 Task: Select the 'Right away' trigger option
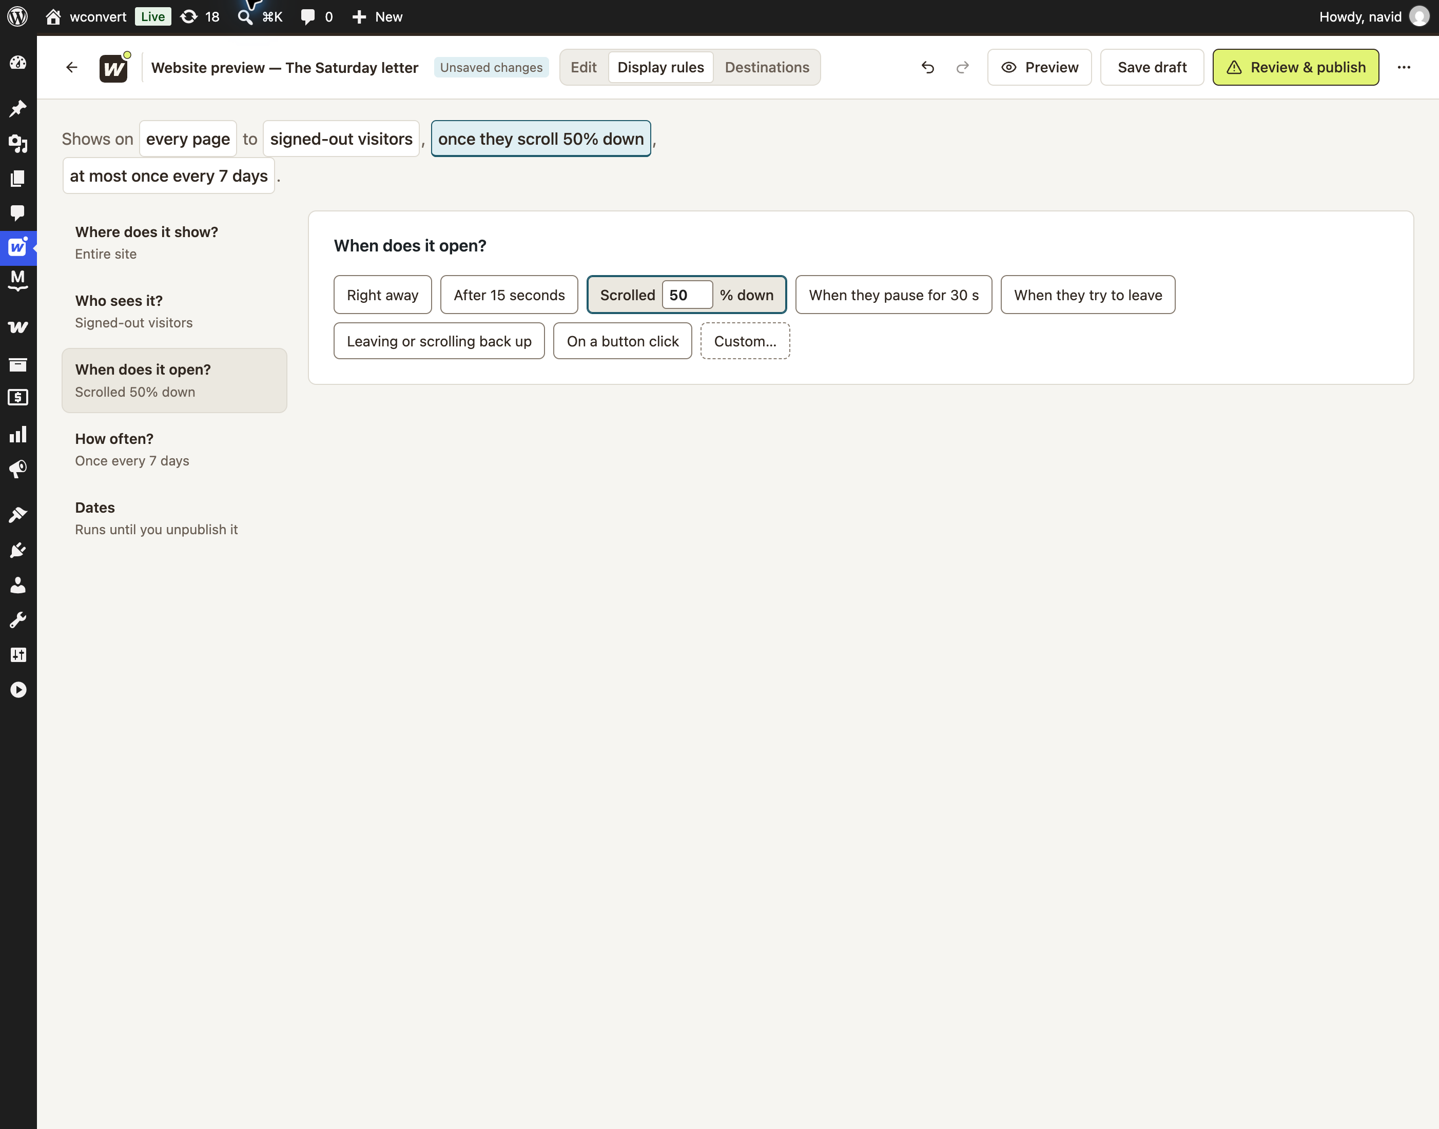coord(383,295)
